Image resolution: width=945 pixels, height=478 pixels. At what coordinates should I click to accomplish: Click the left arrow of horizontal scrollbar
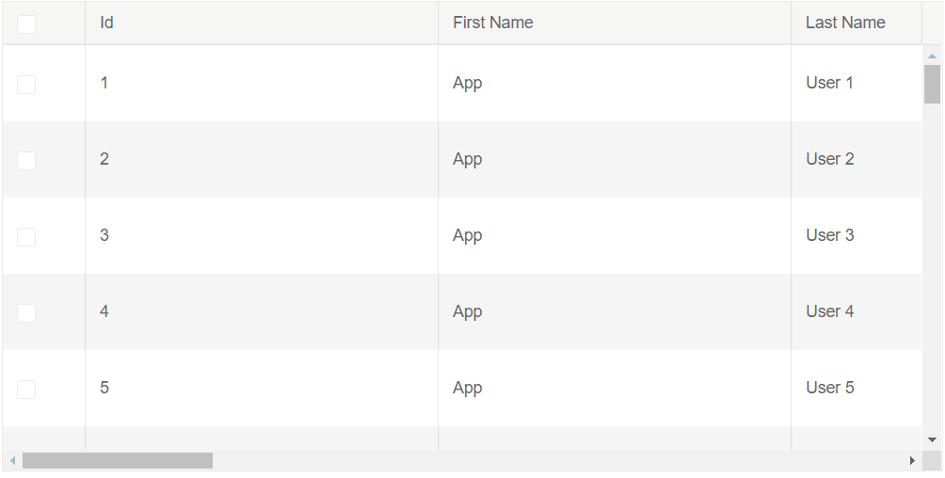point(12,461)
